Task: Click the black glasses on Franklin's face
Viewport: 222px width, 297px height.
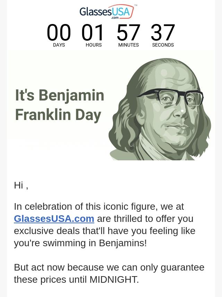Action: point(170,97)
